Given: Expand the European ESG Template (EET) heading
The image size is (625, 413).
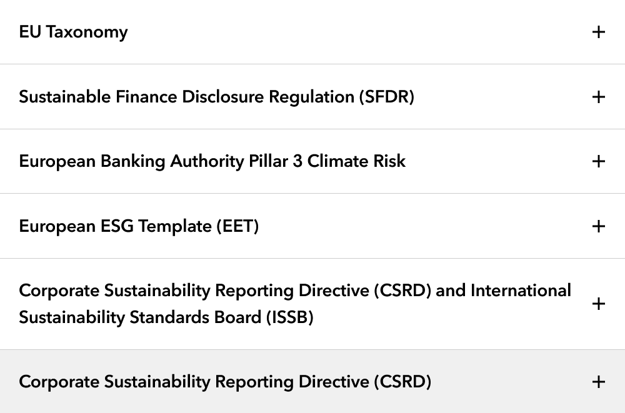Looking at the screenshot, I should 139,226.
